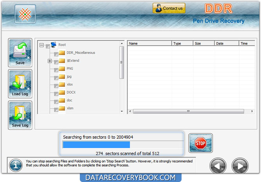Select the $Extend folder label
The height and width of the screenshot is (182, 261).
pos(73,61)
